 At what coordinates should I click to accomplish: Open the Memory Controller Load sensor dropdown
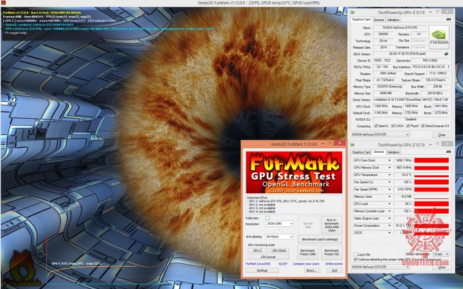pyautogui.click(x=389, y=211)
